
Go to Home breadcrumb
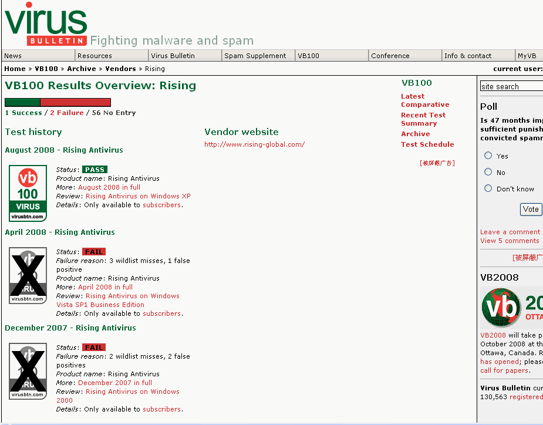(15, 69)
